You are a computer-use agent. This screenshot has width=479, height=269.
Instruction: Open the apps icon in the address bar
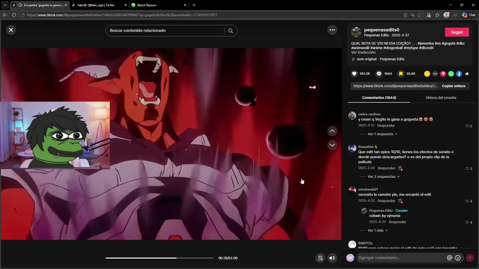[x=405, y=15]
